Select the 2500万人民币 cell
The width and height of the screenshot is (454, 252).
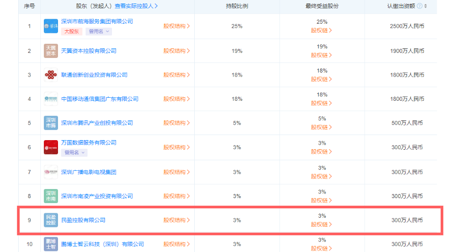coord(407,26)
